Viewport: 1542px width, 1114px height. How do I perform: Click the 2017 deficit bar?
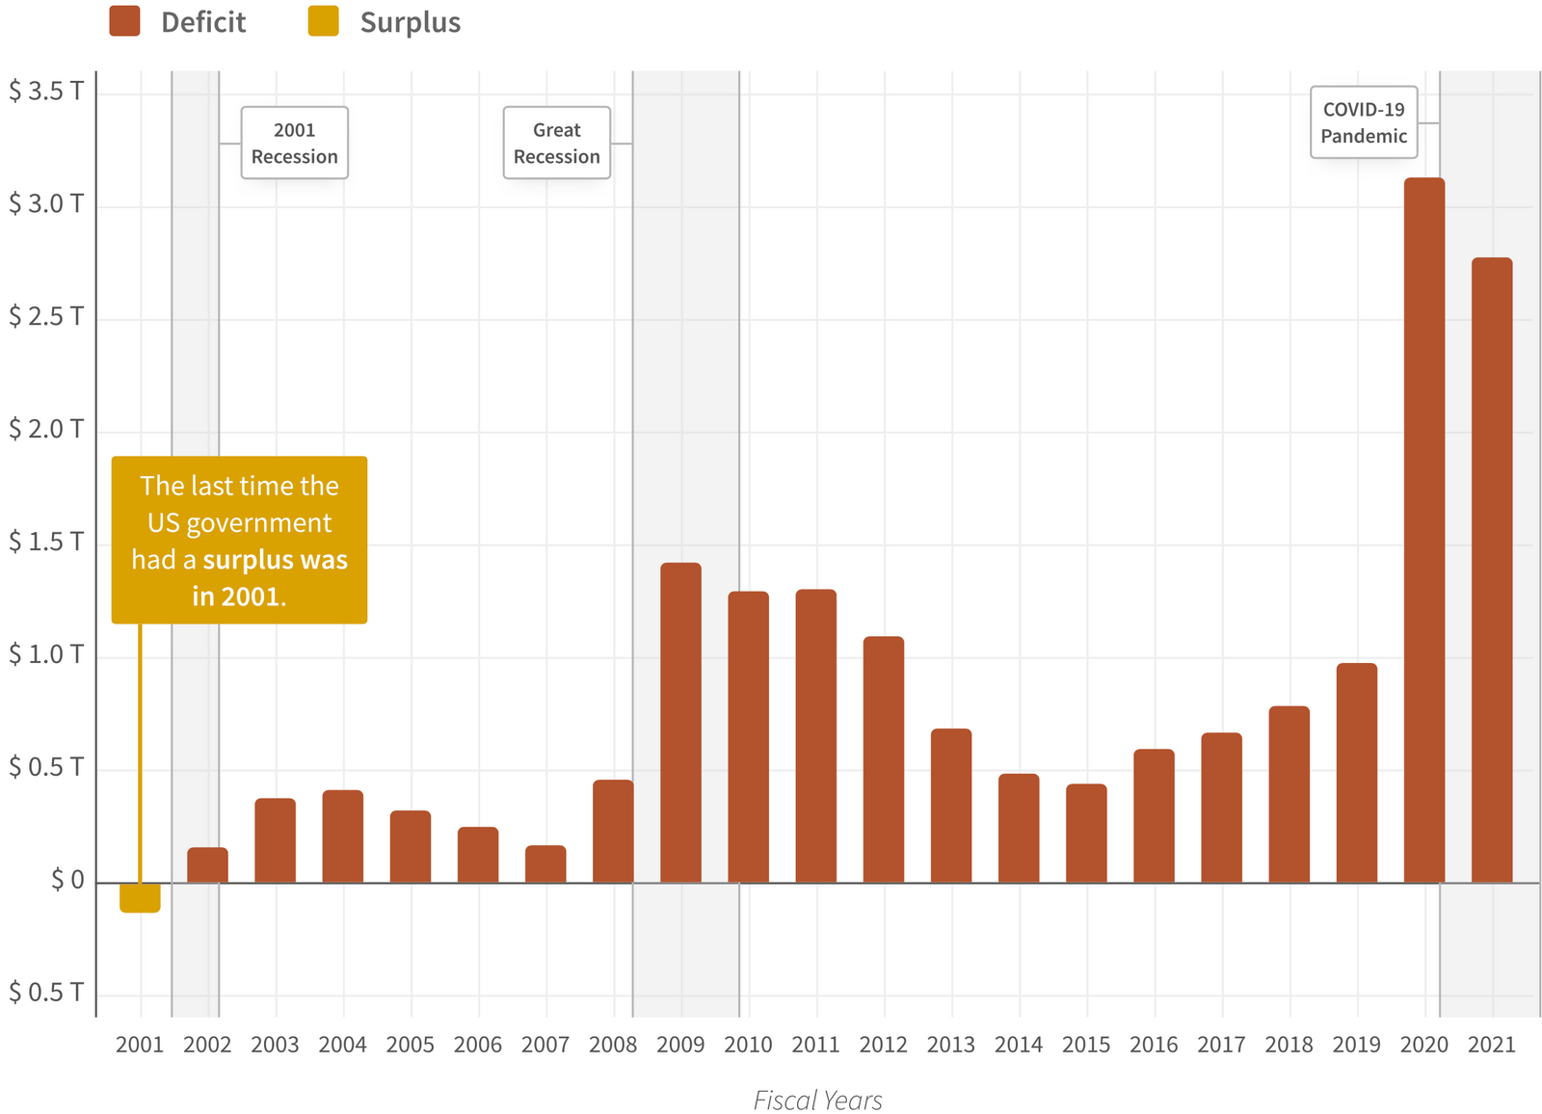coord(1221,808)
